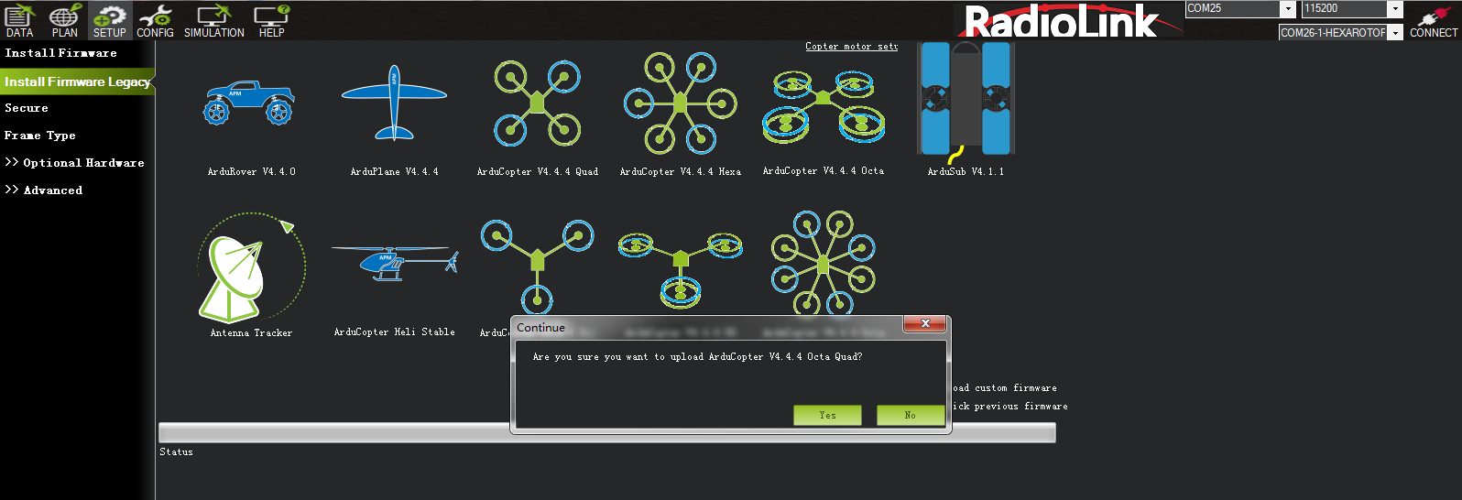
Task: Choose the ArduCopter Heli helicopter icon
Action: tap(394, 263)
